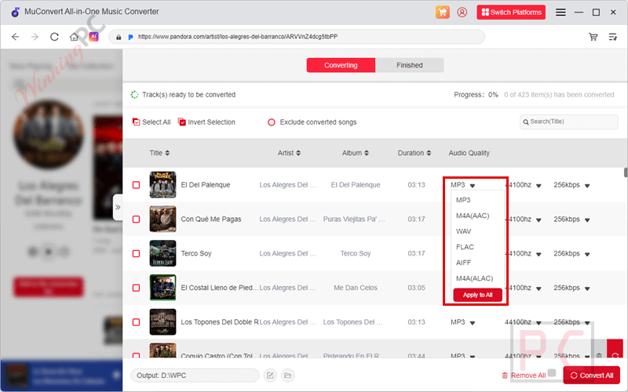
Task: Check the Los Topones Del Doble R checkbox
Action: click(136, 322)
